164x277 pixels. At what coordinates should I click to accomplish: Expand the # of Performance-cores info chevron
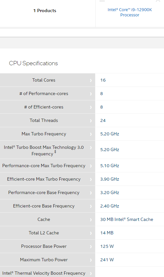point(91,94)
